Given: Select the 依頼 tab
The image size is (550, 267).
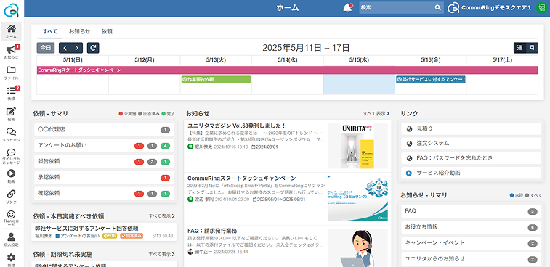Looking at the screenshot, I should (107, 31).
